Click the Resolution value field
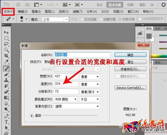Viewport: 167px width, 135px height. 66,91
